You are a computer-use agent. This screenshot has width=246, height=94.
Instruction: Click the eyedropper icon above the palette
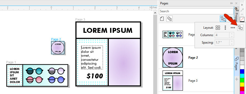tap(242, 10)
